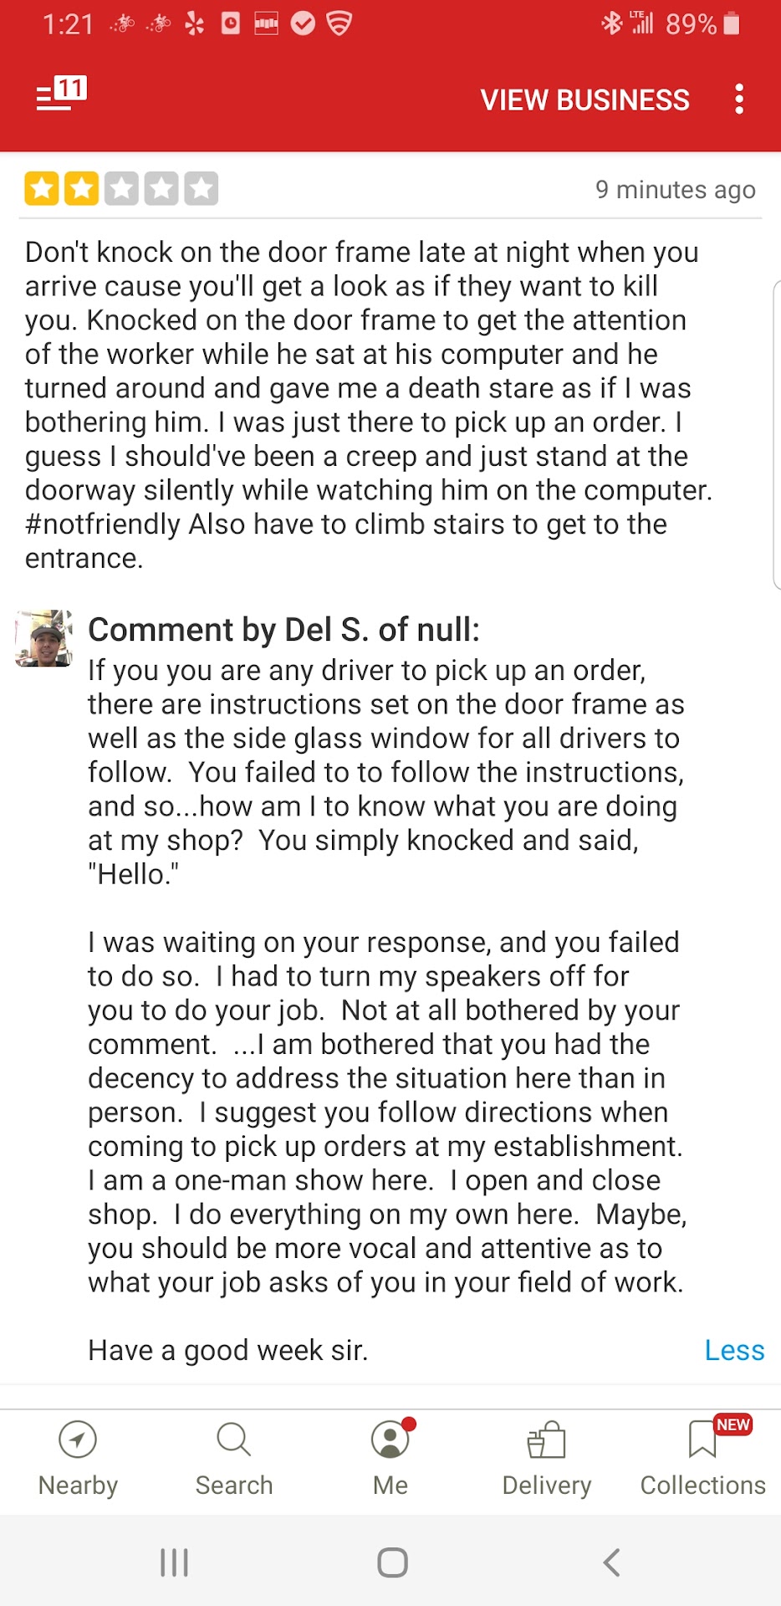Collapse the comment with the Less link
This screenshot has width=781, height=1606.
point(734,1350)
